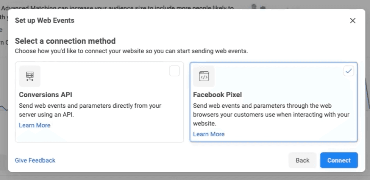Viewport: 370px width, 180px height.
Task: Check the Conversions API checkbox
Action: pos(174,71)
